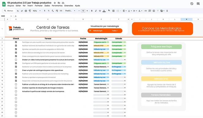This screenshot has height=118, width=203.
Task: Open the Dados menu
Action: point(47,6)
